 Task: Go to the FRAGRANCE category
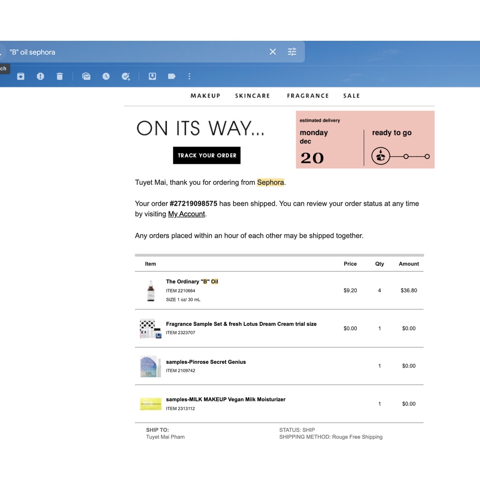[308, 96]
